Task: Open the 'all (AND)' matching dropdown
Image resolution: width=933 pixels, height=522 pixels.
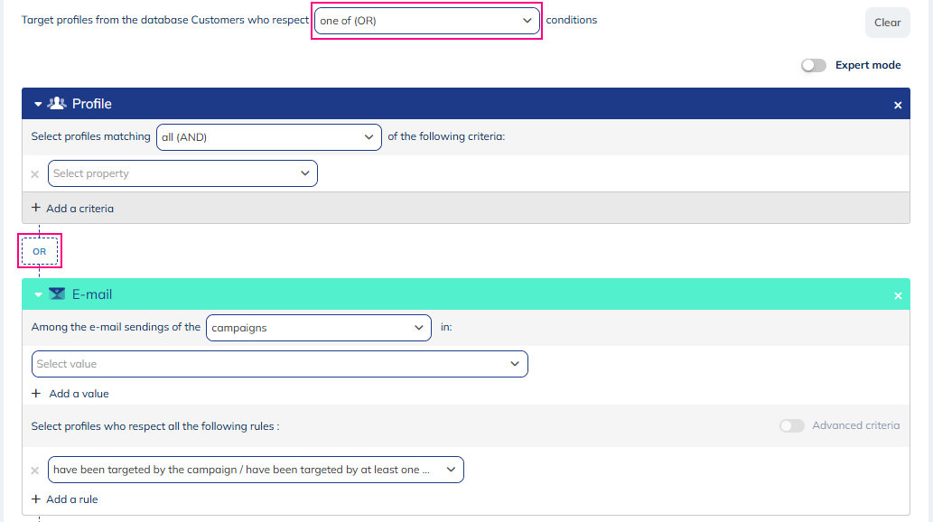Action: tap(268, 137)
